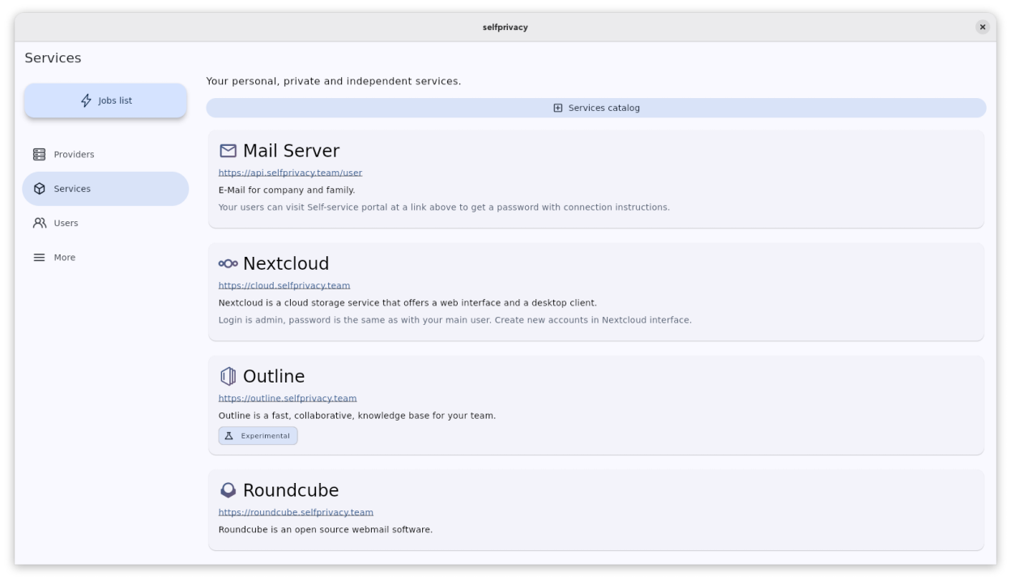Open the Roundcube card title

[291, 490]
